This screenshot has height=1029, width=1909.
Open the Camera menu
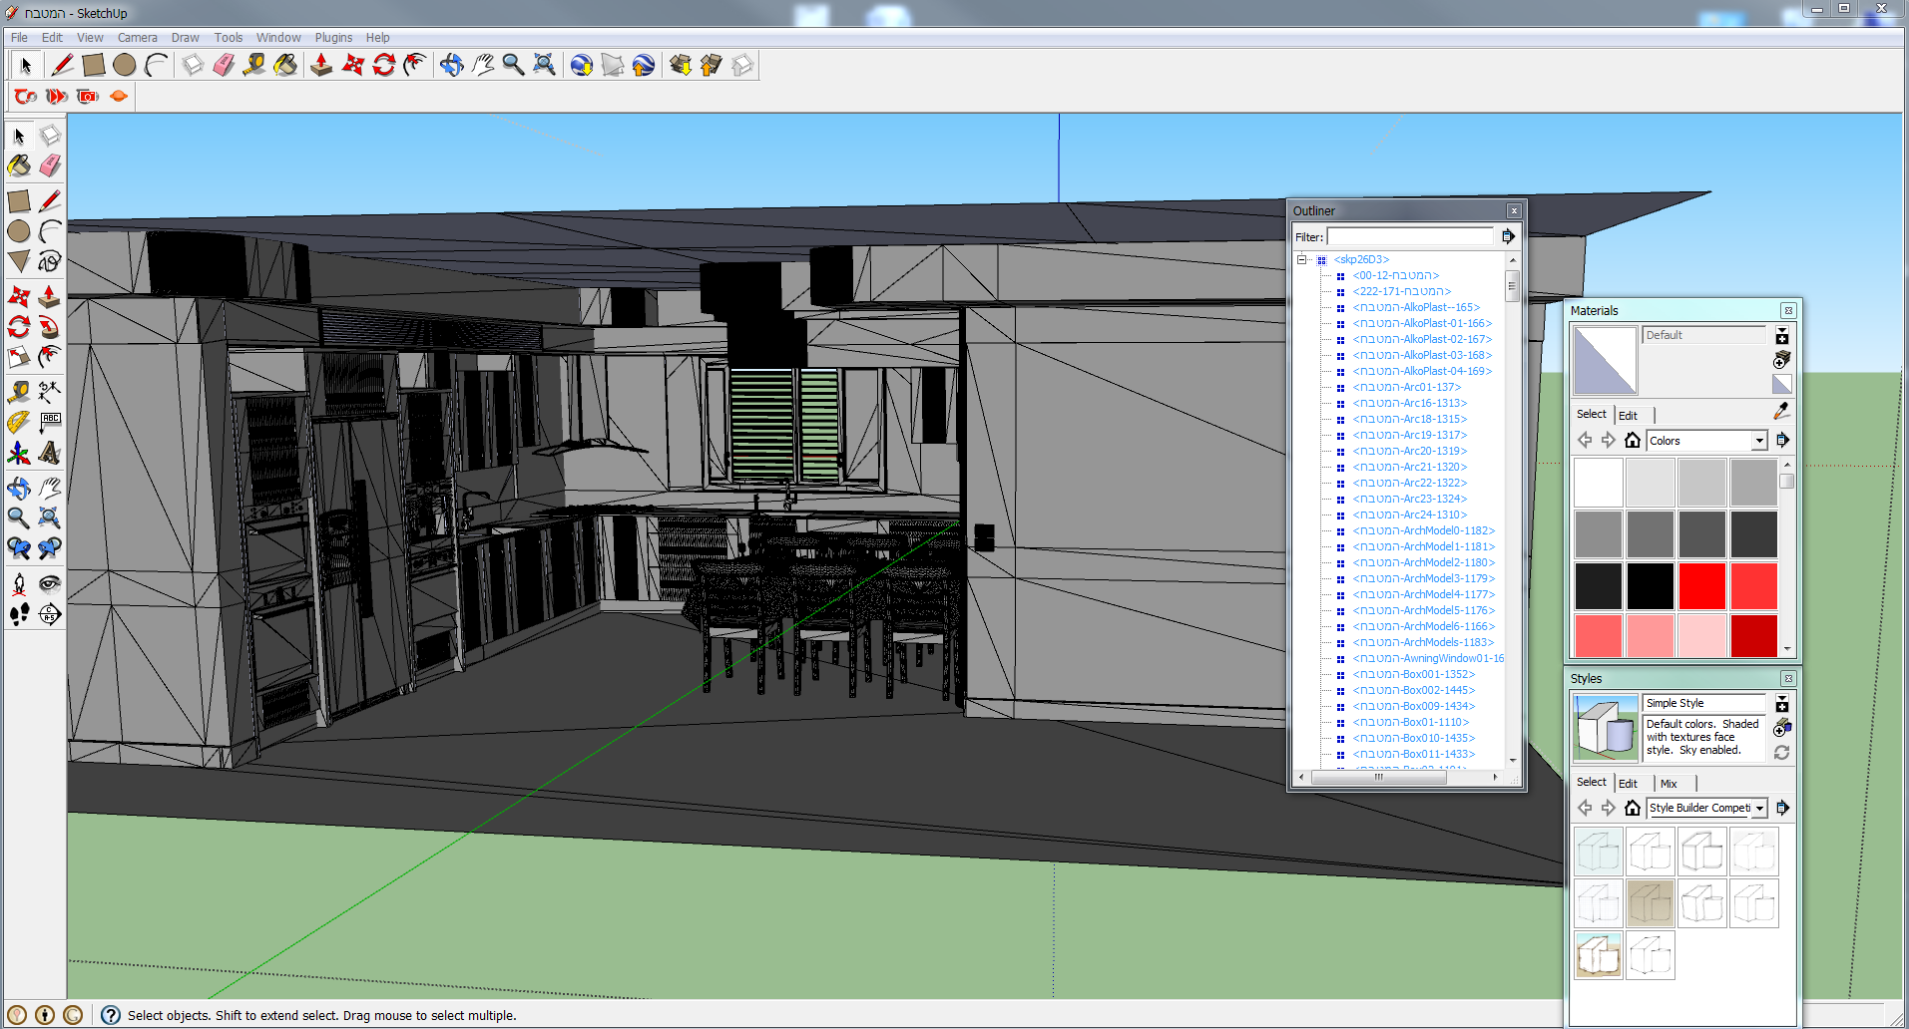(137, 38)
